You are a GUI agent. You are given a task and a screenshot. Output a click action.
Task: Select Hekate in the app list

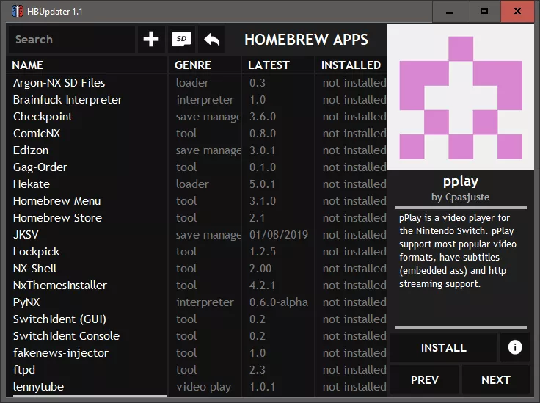(x=32, y=184)
